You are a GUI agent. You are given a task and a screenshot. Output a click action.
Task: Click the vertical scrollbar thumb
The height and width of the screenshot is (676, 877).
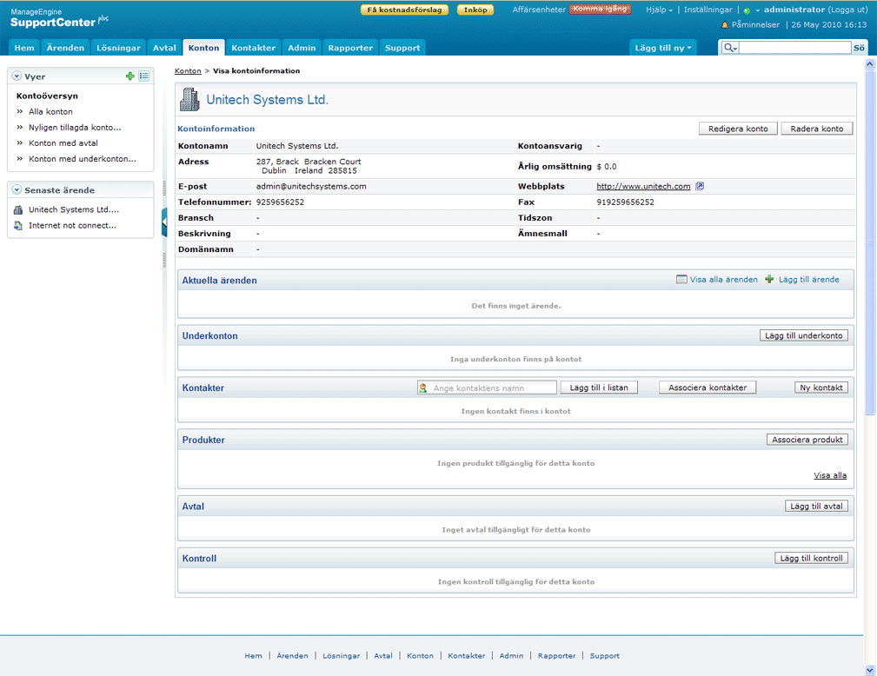[x=870, y=242]
